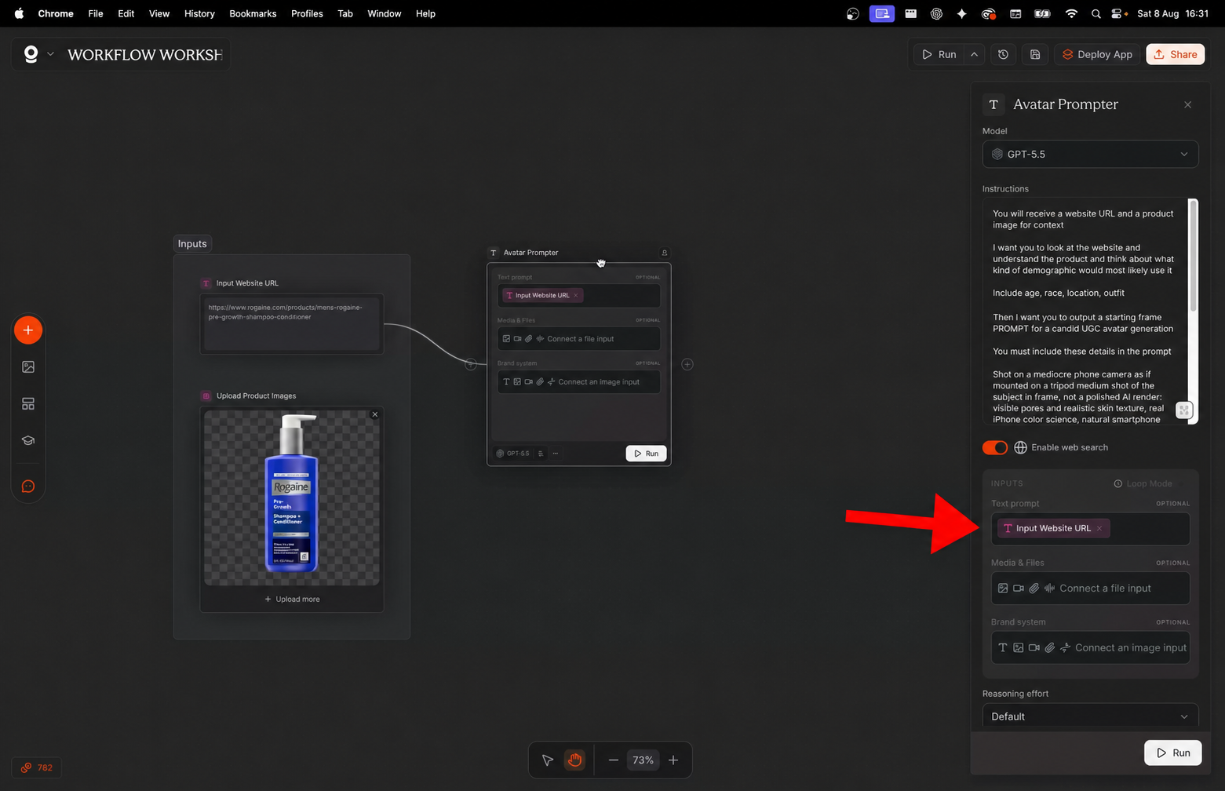Open the graduation cap tutorials icon

[x=28, y=440]
